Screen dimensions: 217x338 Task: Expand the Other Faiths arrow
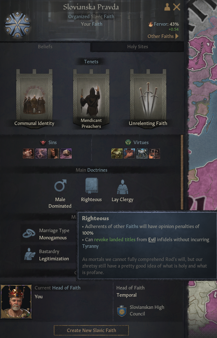[x=177, y=36]
